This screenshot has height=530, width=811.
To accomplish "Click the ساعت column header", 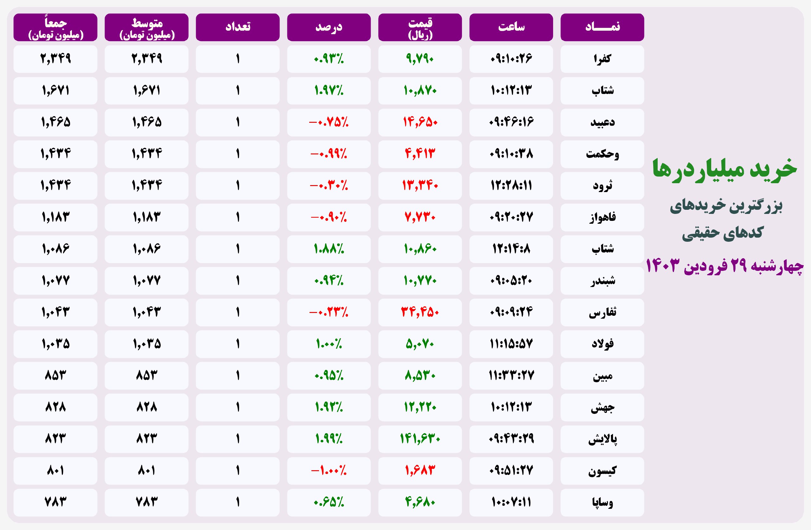I will [x=511, y=27].
